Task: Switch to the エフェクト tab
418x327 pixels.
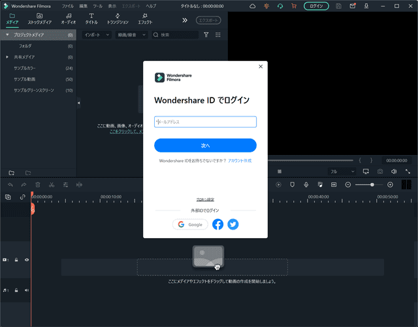Action: [x=145, y=19]
